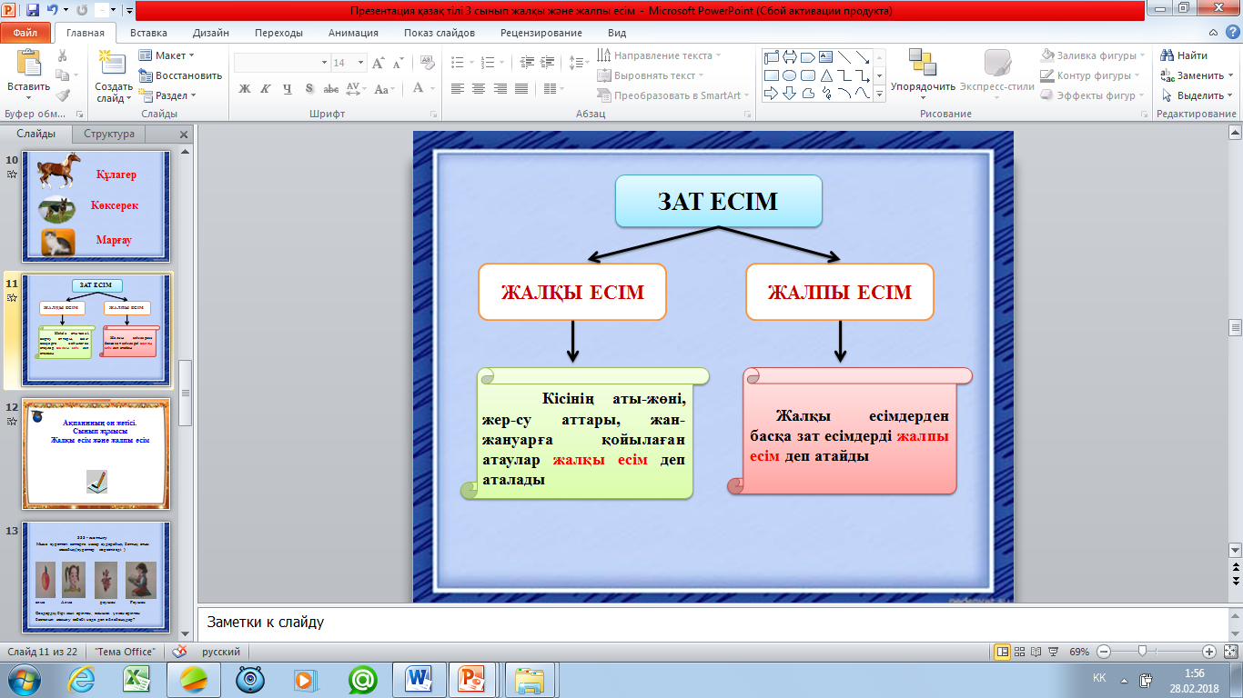The height and width of the screenshot is (698, 1243).
Task: Reset slide with Восстановить
Action: tap(180, 75)
